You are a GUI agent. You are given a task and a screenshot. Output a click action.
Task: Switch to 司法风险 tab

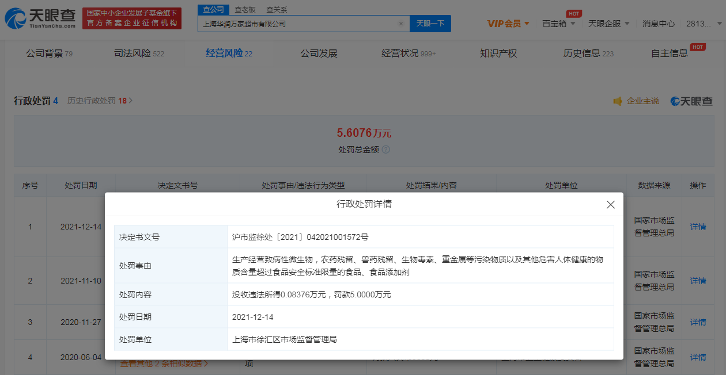tap(139, 53)
